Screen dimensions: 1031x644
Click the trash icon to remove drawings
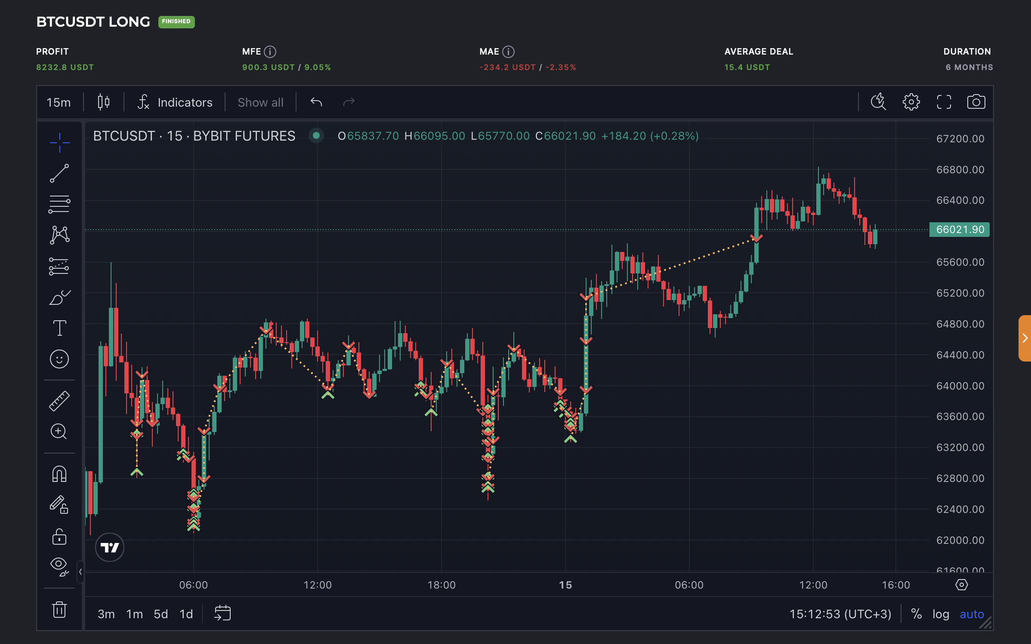(x=59, y=610)
